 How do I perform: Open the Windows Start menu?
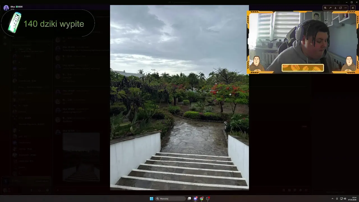[151, 199]
